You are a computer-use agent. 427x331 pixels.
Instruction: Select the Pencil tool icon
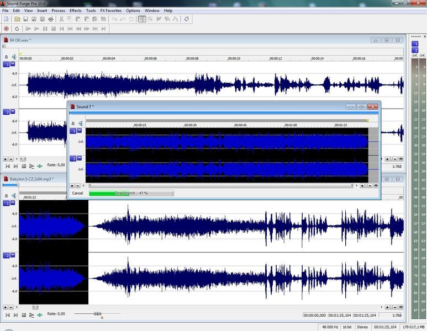tap(159, 19)
